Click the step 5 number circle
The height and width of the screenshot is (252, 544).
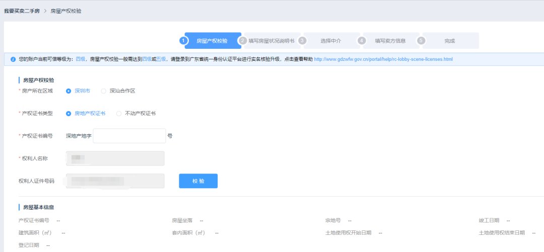point(421,41)
